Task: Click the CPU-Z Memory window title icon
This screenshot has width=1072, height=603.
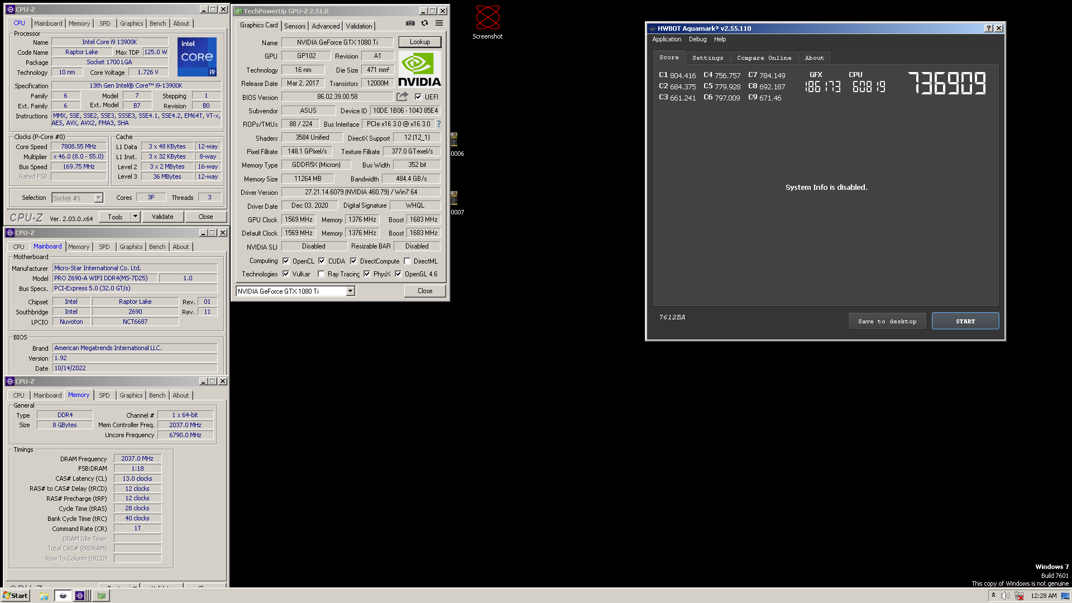Action: tap(10, 381)
